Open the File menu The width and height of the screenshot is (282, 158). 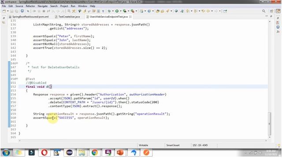tap(4, 6)
